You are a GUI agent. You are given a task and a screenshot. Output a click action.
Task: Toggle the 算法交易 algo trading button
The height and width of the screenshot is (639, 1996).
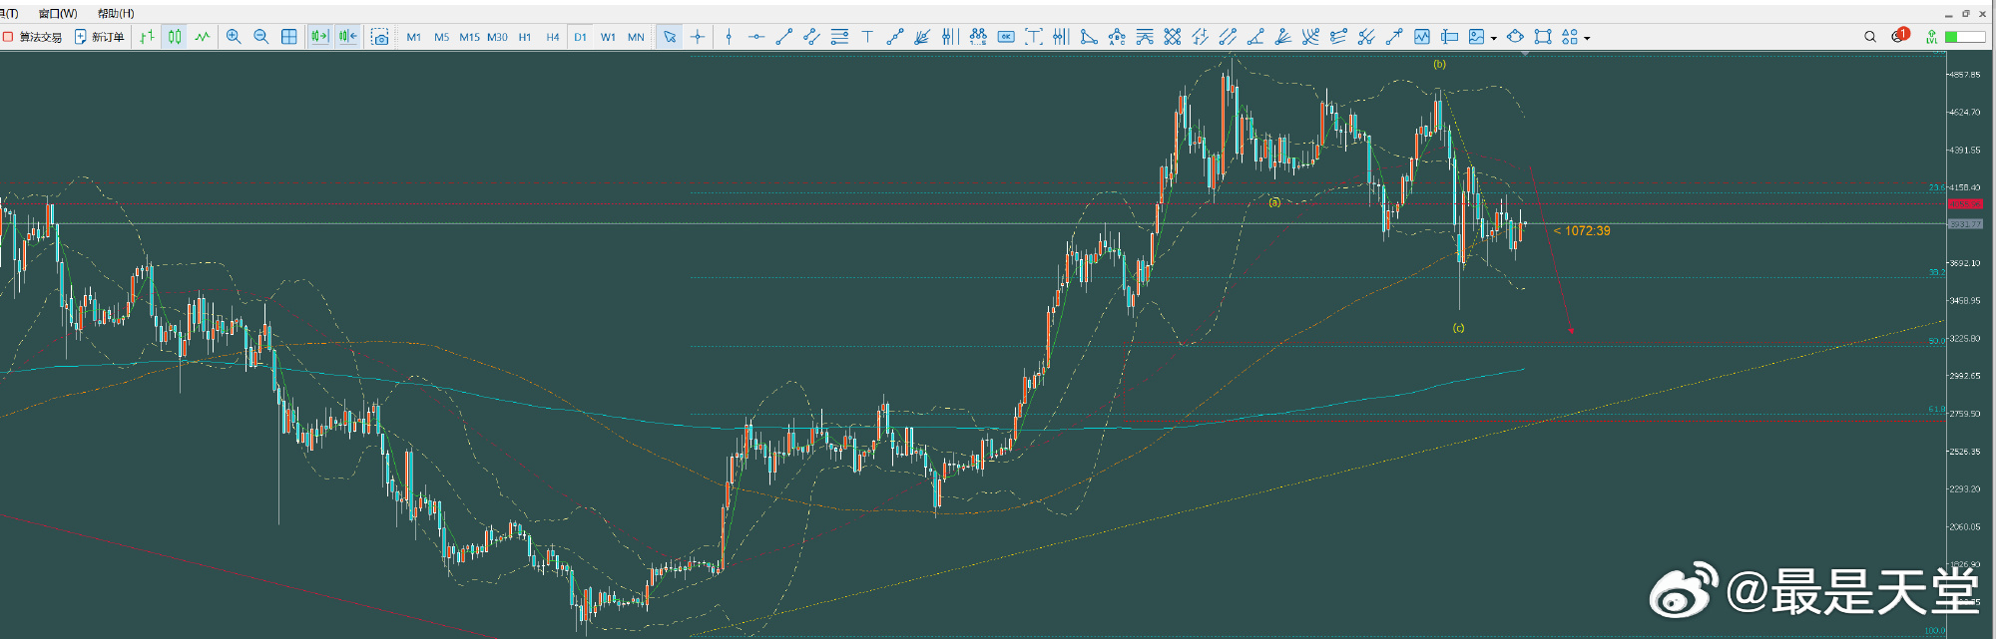(x=32, y=37)
